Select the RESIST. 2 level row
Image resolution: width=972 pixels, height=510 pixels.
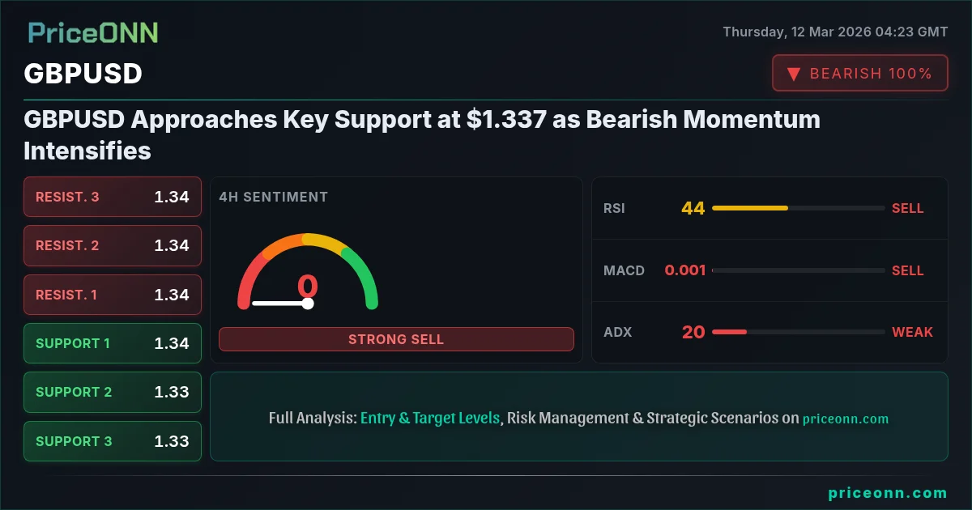(113, 245)
